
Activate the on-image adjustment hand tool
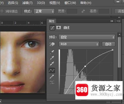(52, 44)
